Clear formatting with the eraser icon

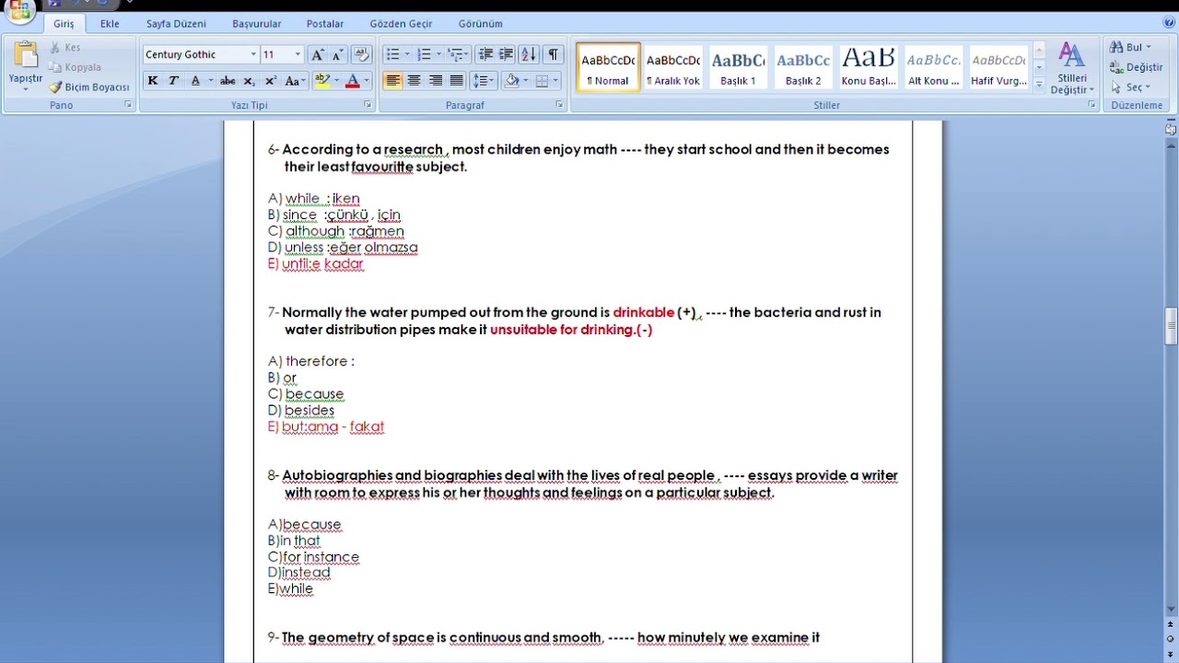tap(361, 55)
